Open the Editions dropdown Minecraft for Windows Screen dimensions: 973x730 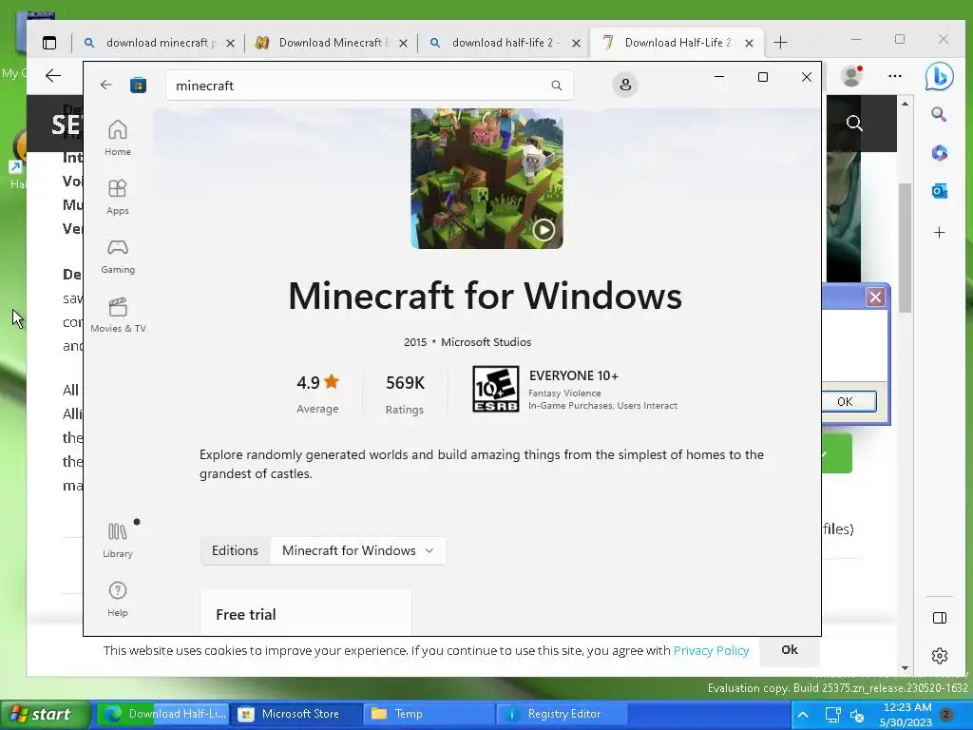[x=358, y=550]
